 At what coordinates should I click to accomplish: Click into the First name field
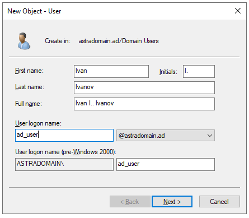[111, 71]
